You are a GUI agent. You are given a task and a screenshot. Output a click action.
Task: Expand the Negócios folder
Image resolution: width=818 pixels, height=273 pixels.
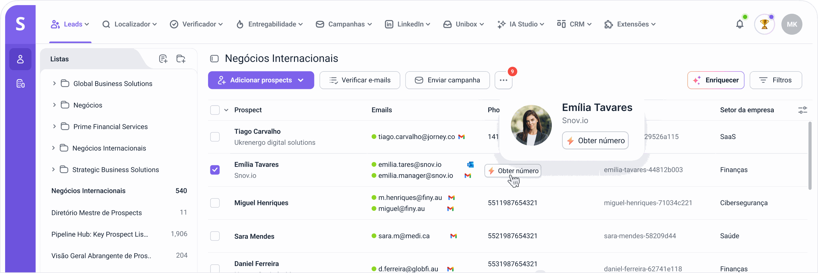click(54, 105)
